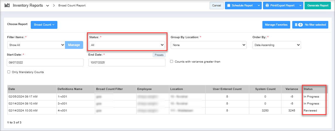Open the Filter Items Show All dropdown
The height and width of the screenshot is (131, 335).
(36, 45)
